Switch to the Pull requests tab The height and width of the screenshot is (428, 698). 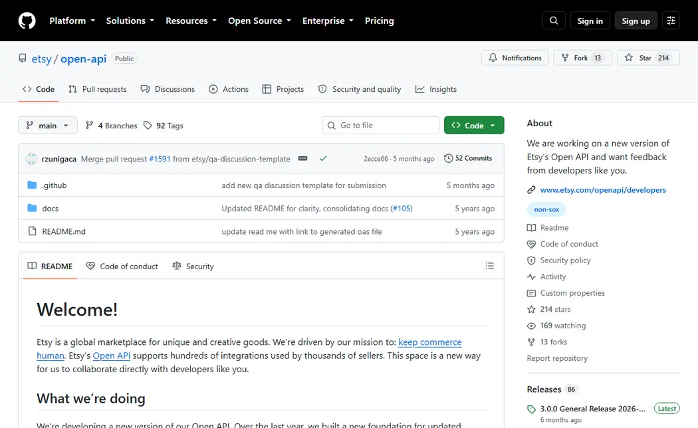pyautogui.click(x=98, y=89)
